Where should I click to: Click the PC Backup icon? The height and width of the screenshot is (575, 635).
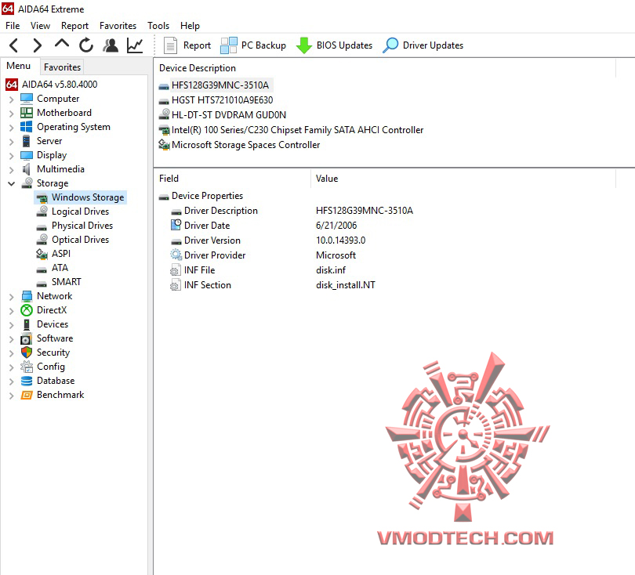click(x=228, y=45)
